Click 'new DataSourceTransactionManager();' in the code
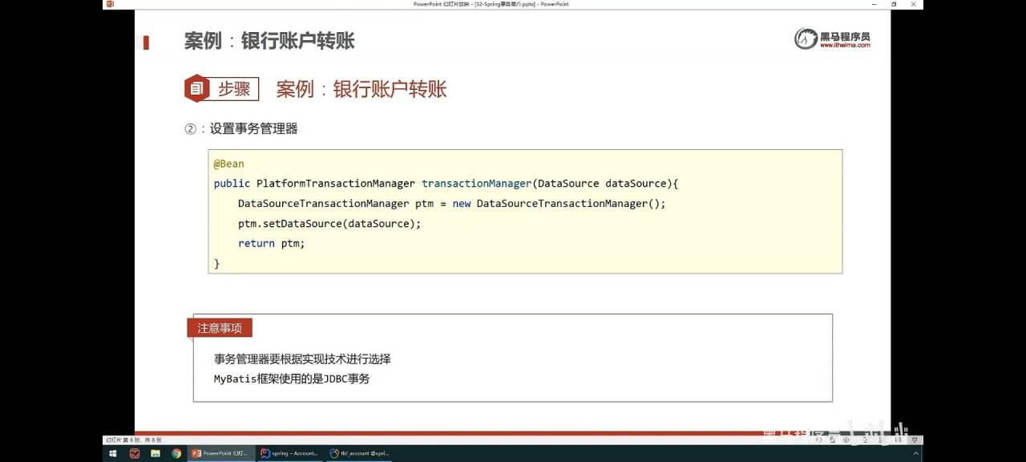 [x=559, y=203]
